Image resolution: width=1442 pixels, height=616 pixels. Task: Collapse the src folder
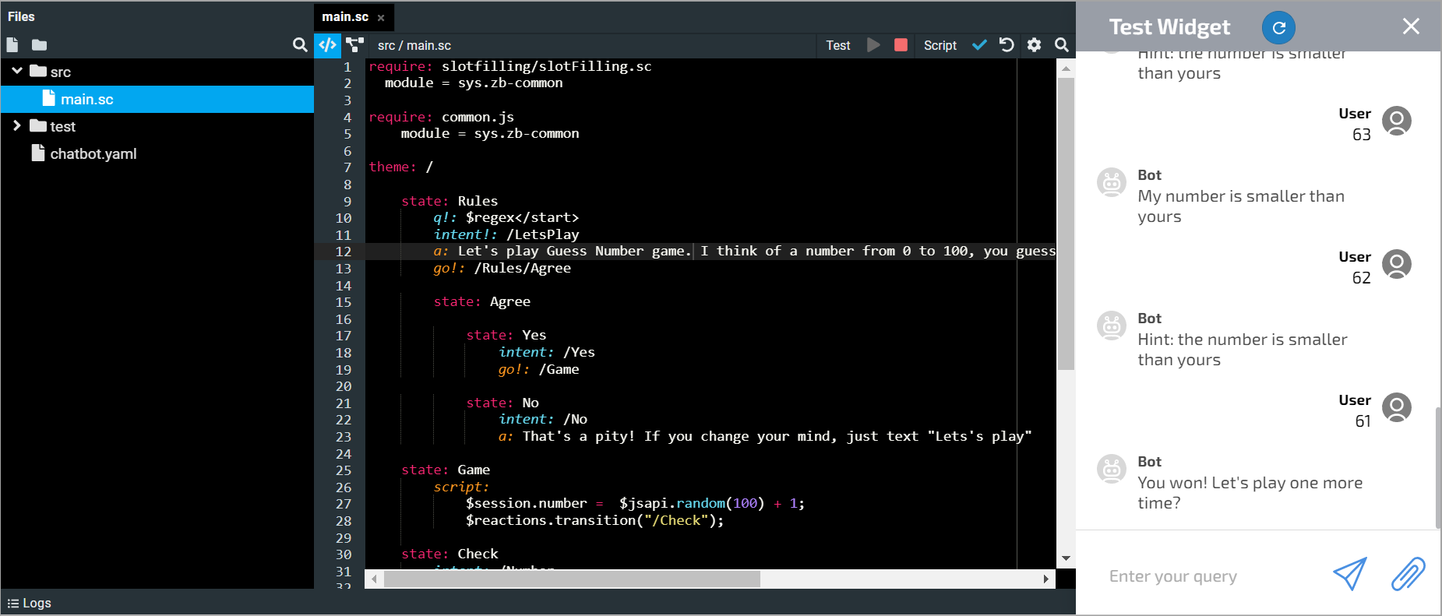[x=17, y=71]
